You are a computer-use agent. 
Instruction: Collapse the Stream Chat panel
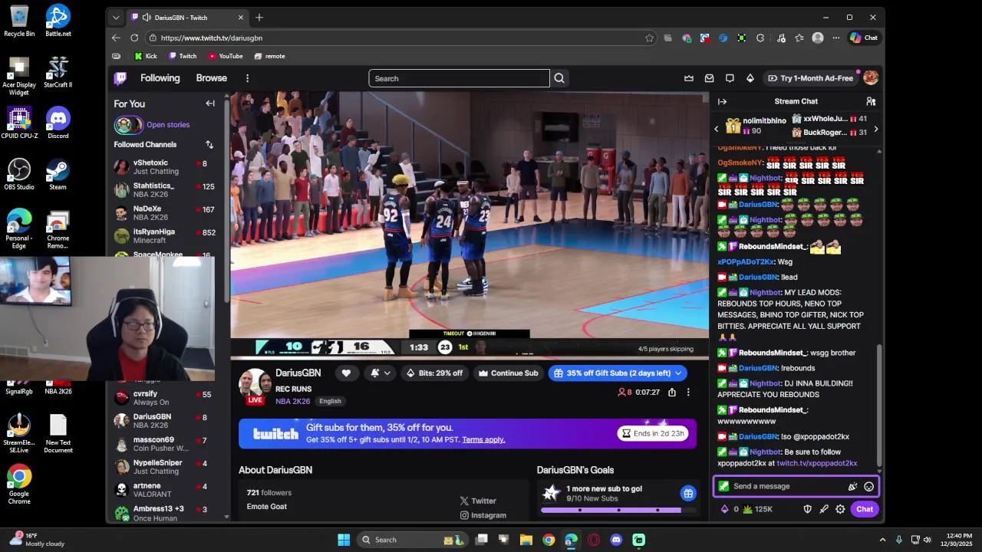(722, 101)
